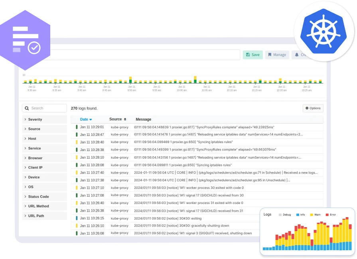Image resolution: width=357 pixels, height=259 pixels.
Task: Sort by the Date column
Action: point(86,120)
